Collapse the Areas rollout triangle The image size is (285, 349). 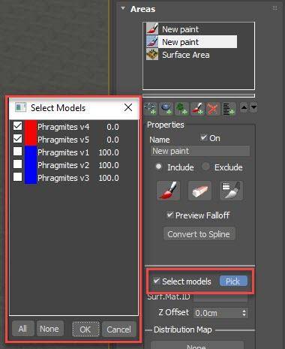tap(123, 8)
